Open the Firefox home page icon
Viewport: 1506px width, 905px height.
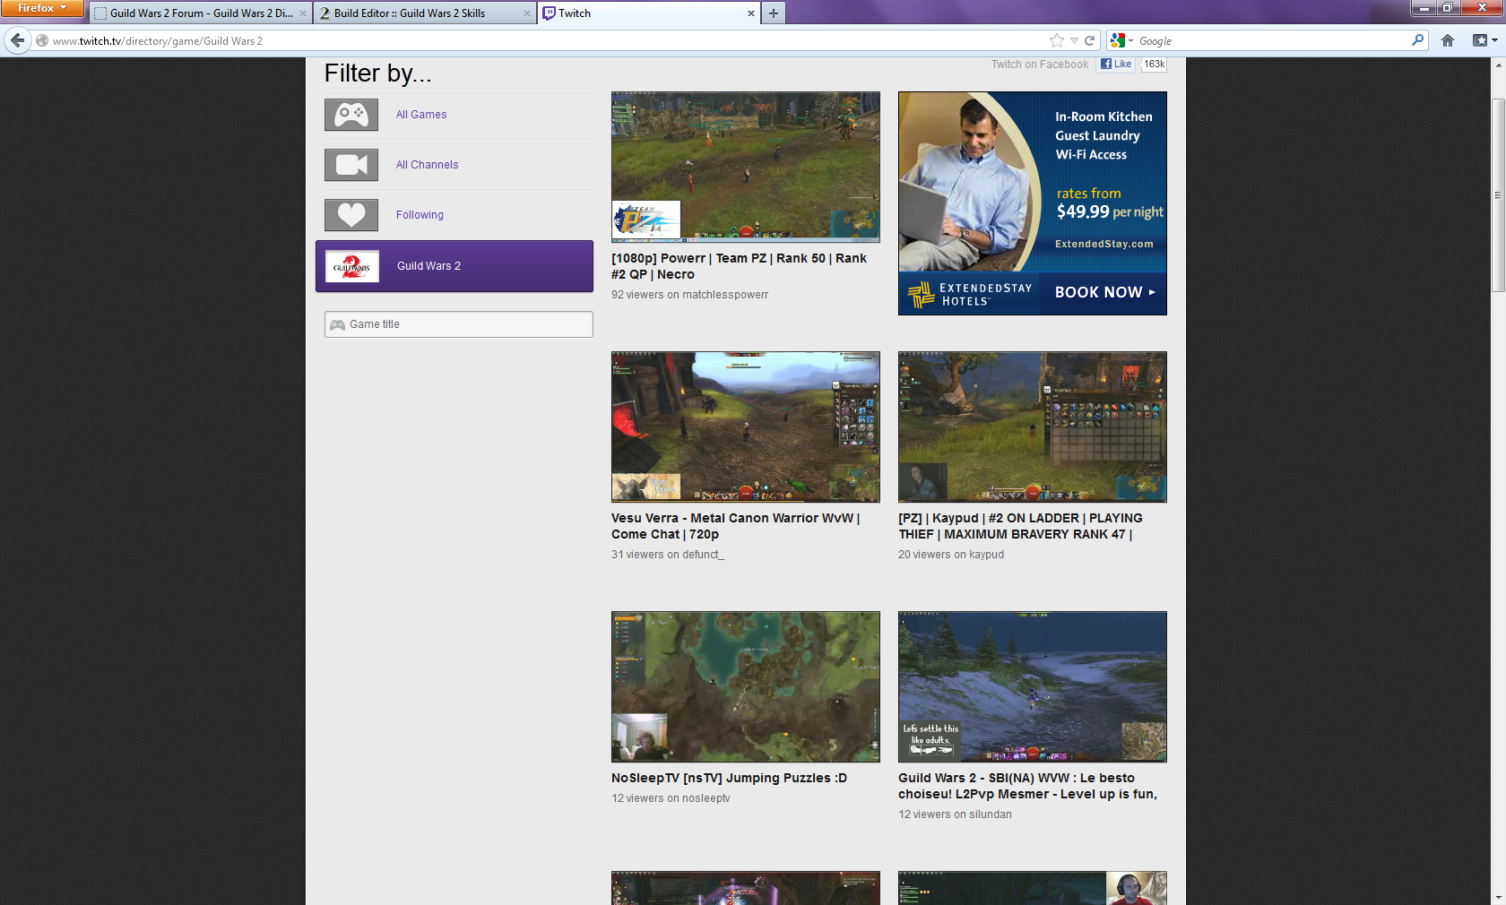point(1448,40)
